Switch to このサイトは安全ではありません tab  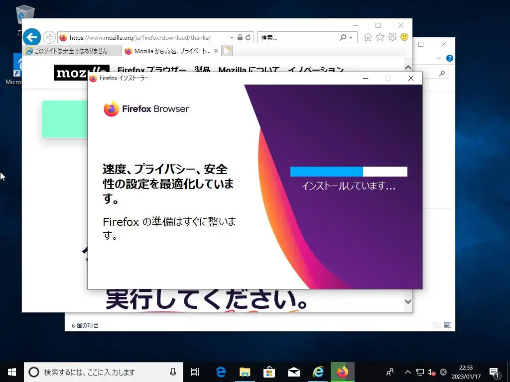72,51
